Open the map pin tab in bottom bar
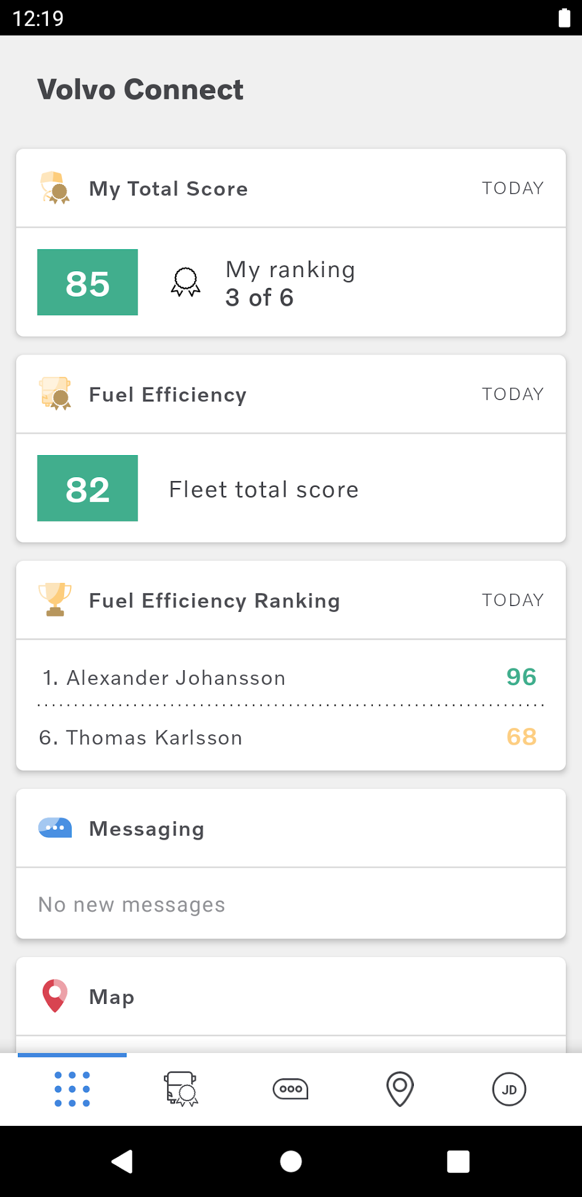The image size is (582, 1197). tap(399, 1089)
